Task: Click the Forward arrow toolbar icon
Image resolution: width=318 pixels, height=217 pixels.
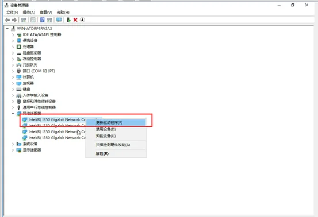Action: [14, 20]
